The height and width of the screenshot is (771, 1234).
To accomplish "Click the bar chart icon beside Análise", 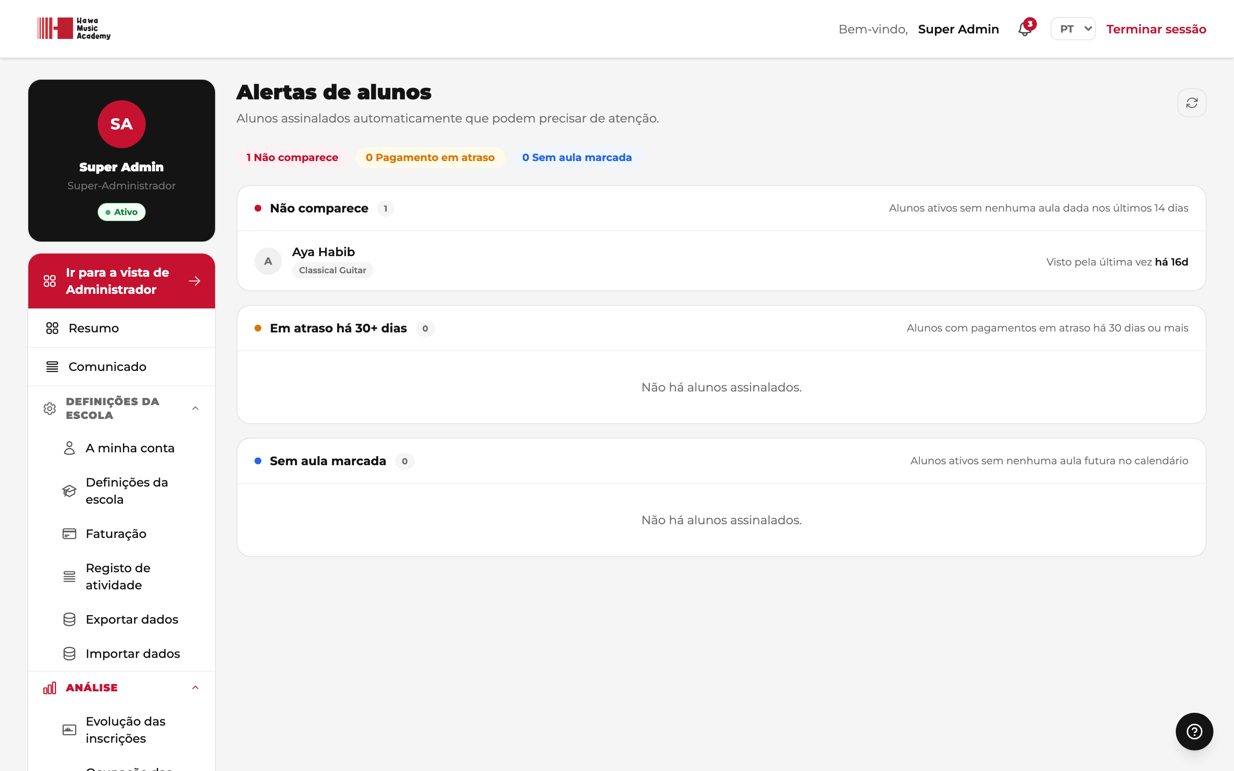I will [49, 688].
